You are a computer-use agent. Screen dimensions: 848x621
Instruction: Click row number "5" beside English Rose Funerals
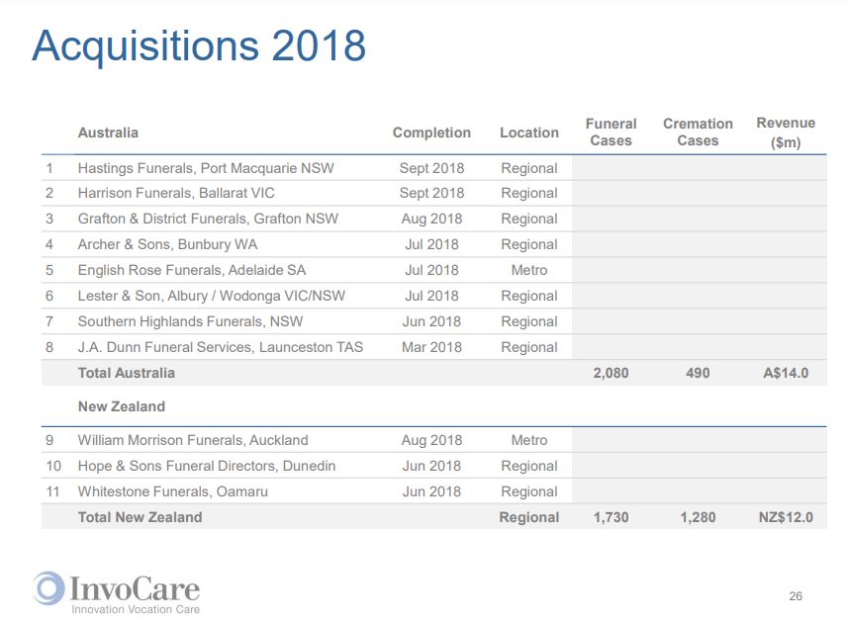[x=49, y=270]
